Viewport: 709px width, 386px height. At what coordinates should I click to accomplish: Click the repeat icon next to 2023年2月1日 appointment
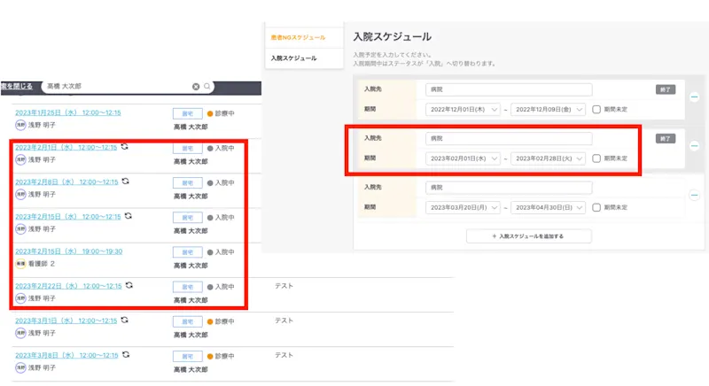[x=124, y=147]
